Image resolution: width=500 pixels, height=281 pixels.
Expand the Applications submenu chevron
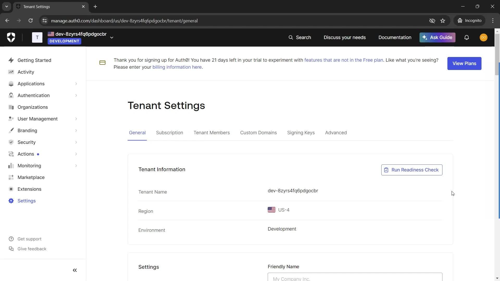point(76,84)
